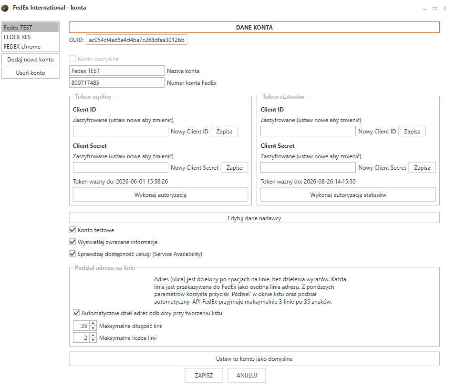Click the DANE KONTA header
Viewport: 455px width, 388px height.
pos(254,27)
